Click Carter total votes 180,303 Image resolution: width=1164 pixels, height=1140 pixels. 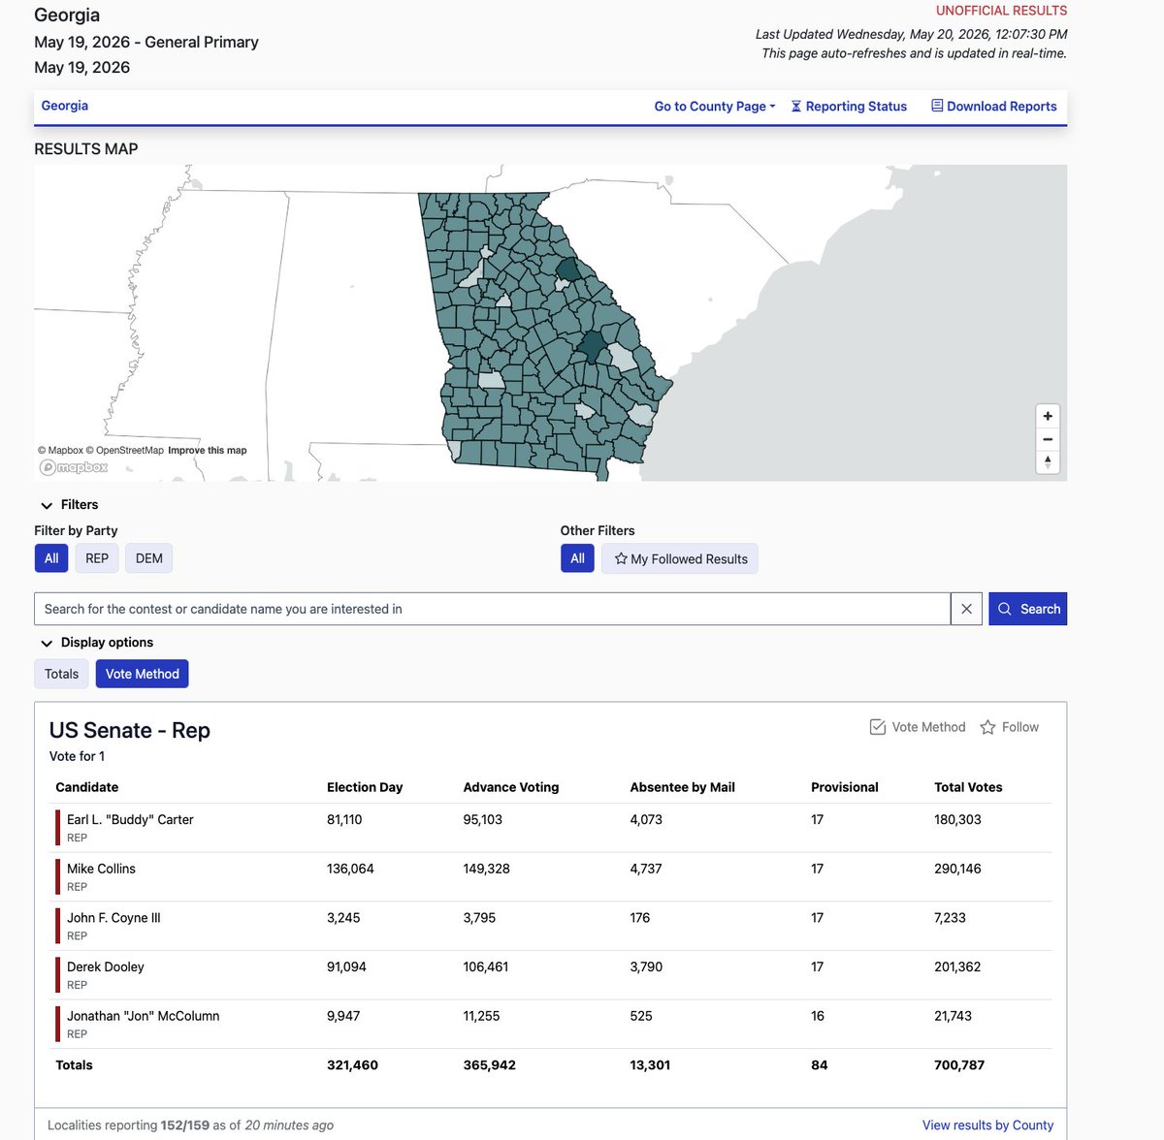tap(957, 820)
